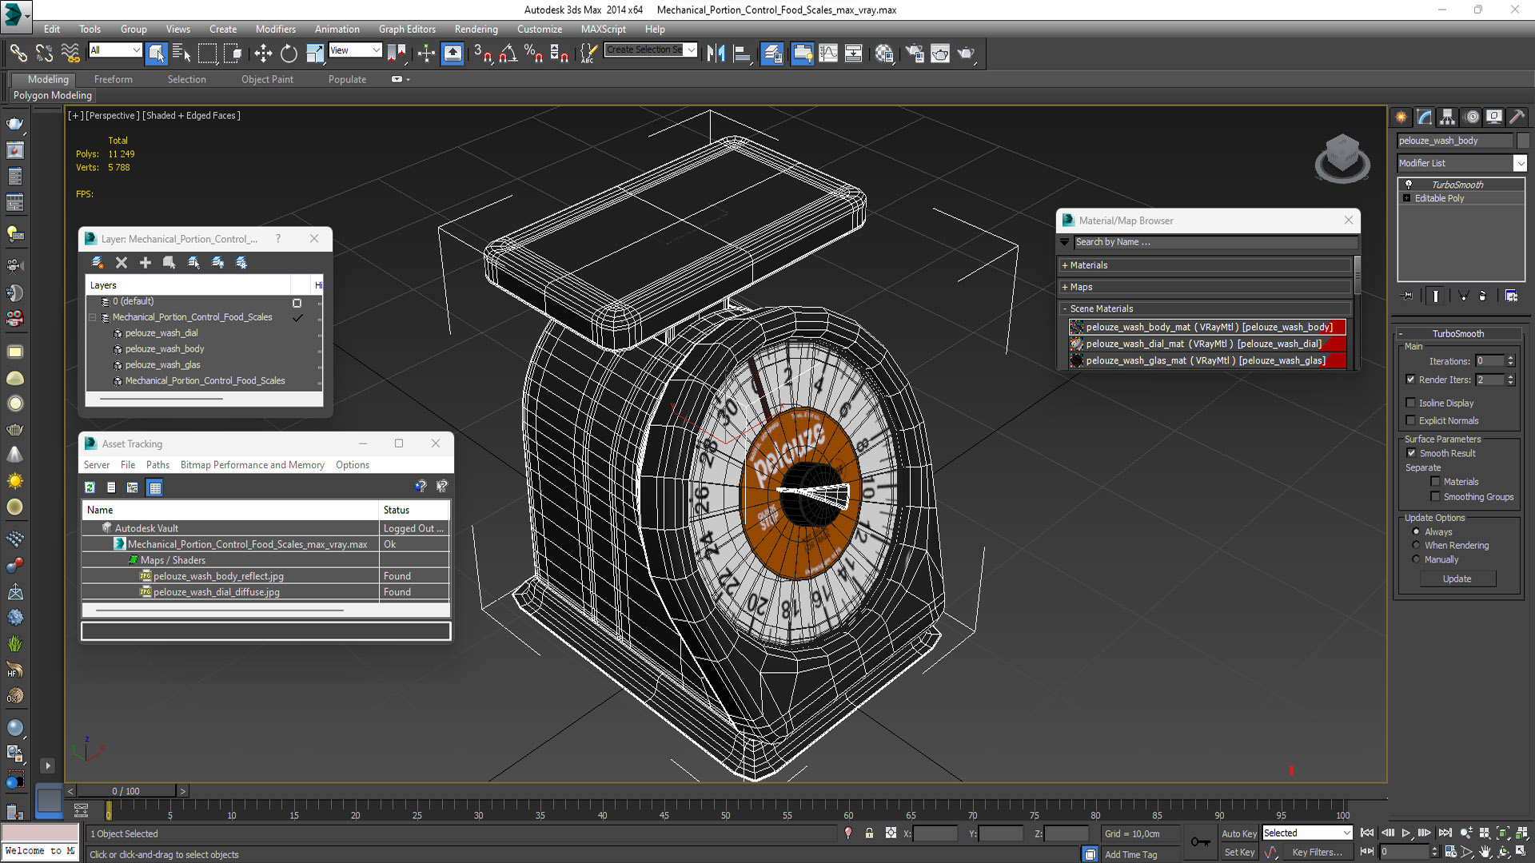1535x863 pixels.
Task: Click the Curve Editor icon
Action: pyautogui.click(x=828, y=54)
